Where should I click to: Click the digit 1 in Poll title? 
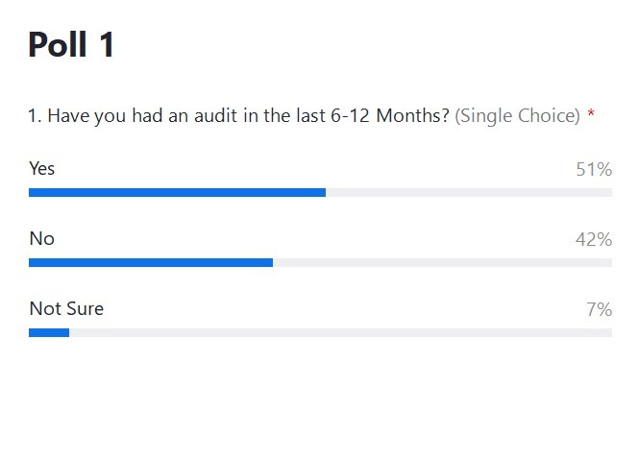(x=107, y=45)
